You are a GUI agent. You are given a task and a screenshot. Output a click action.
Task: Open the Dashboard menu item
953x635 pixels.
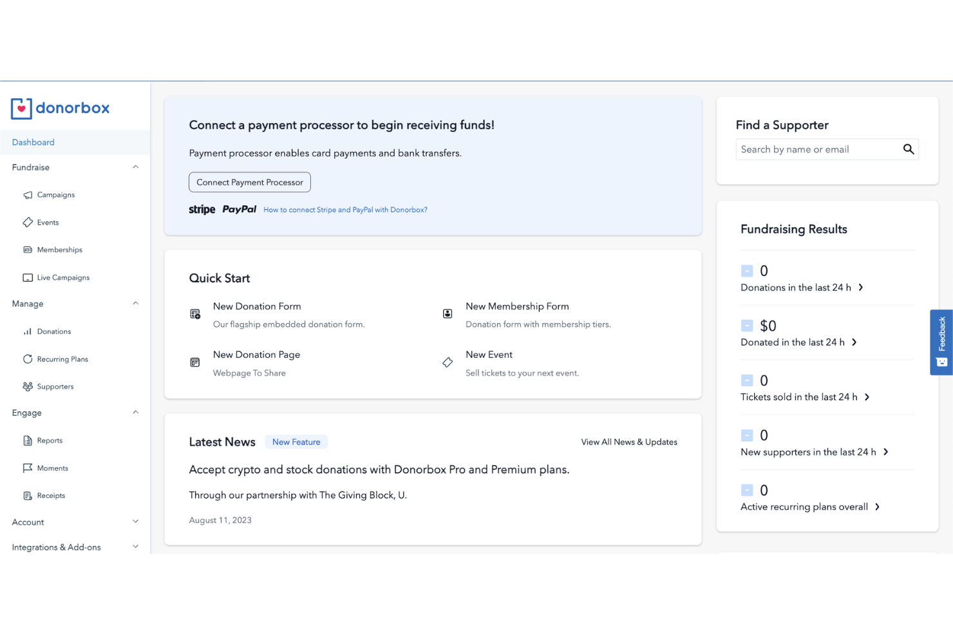click(33, 142)
